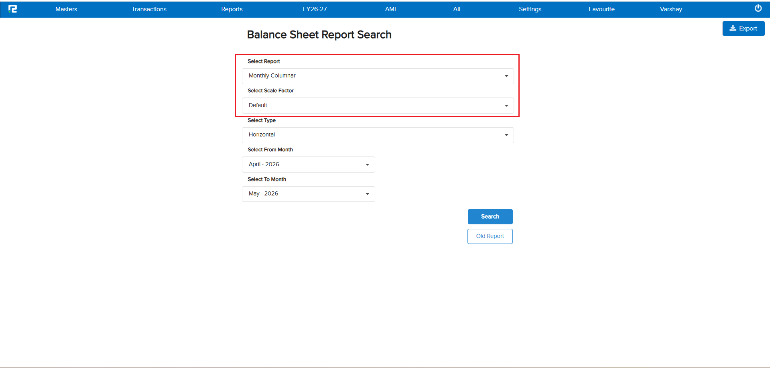Click the Old Report button
The width and height of the screenshot is (770, 368).
point(490,236)
